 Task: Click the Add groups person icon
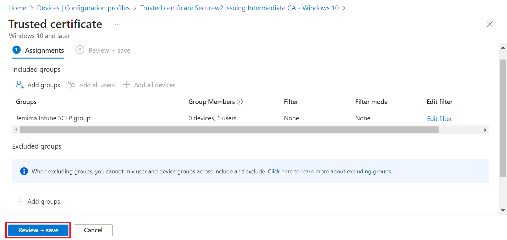pyautogui.click(x=20, y=85)
